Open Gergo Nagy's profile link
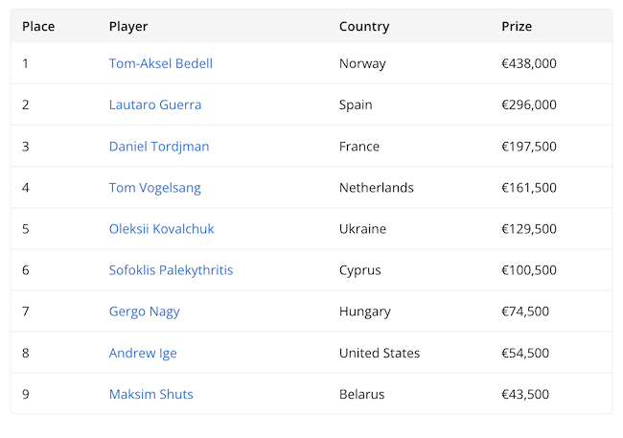The image size is (623, 438). click(144, 311)
